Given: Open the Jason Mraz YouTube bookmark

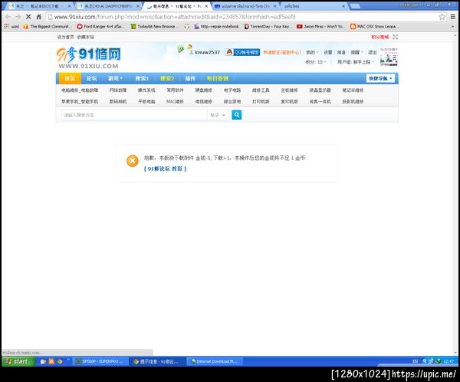Looking at the screenshot, I should click(321, 26).
